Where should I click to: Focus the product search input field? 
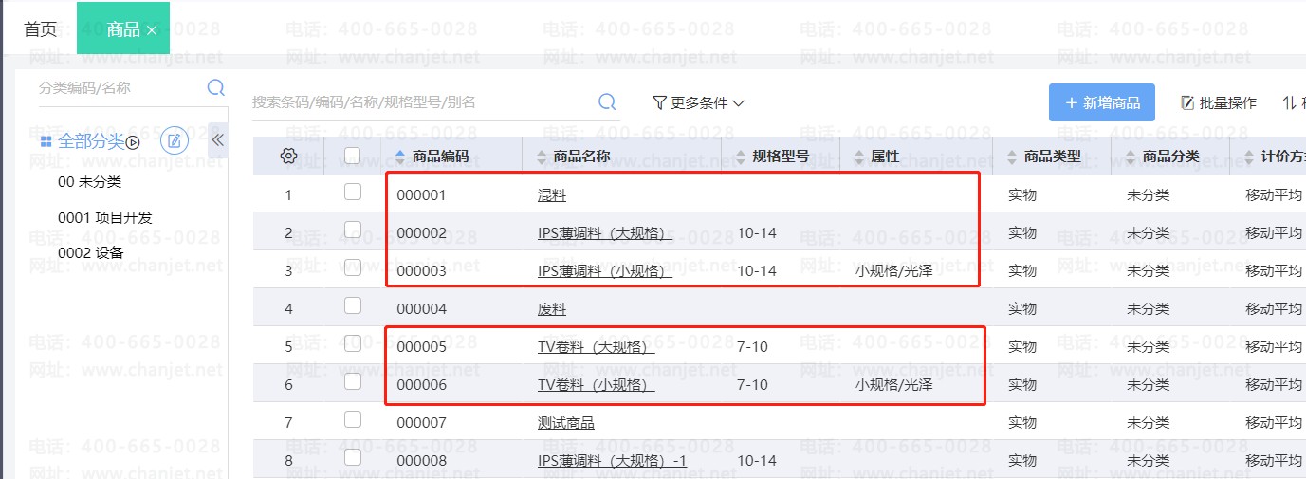click(x=422, y=102)
